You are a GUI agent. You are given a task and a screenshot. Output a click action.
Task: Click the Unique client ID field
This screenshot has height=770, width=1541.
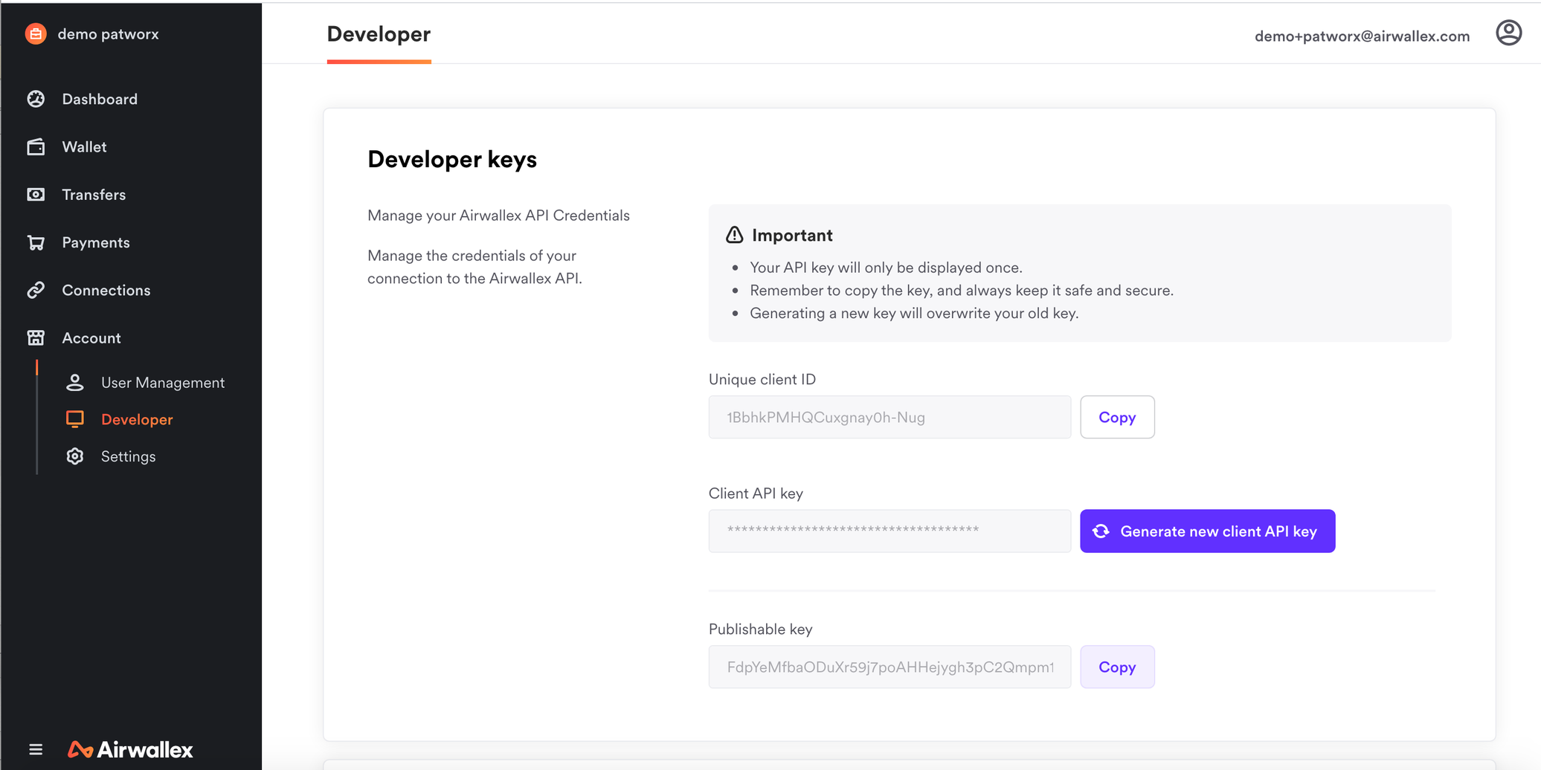[889, 417]
